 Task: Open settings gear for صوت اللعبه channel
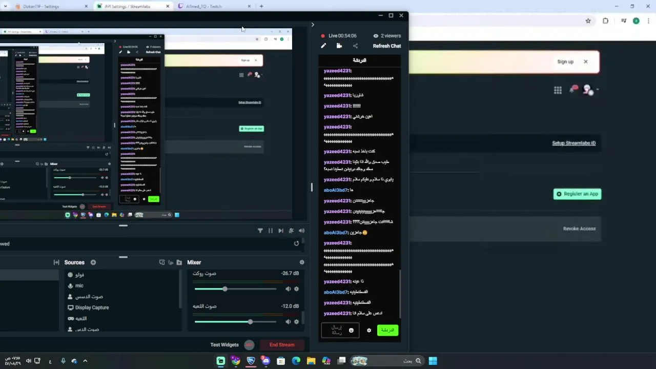[296, 322]
